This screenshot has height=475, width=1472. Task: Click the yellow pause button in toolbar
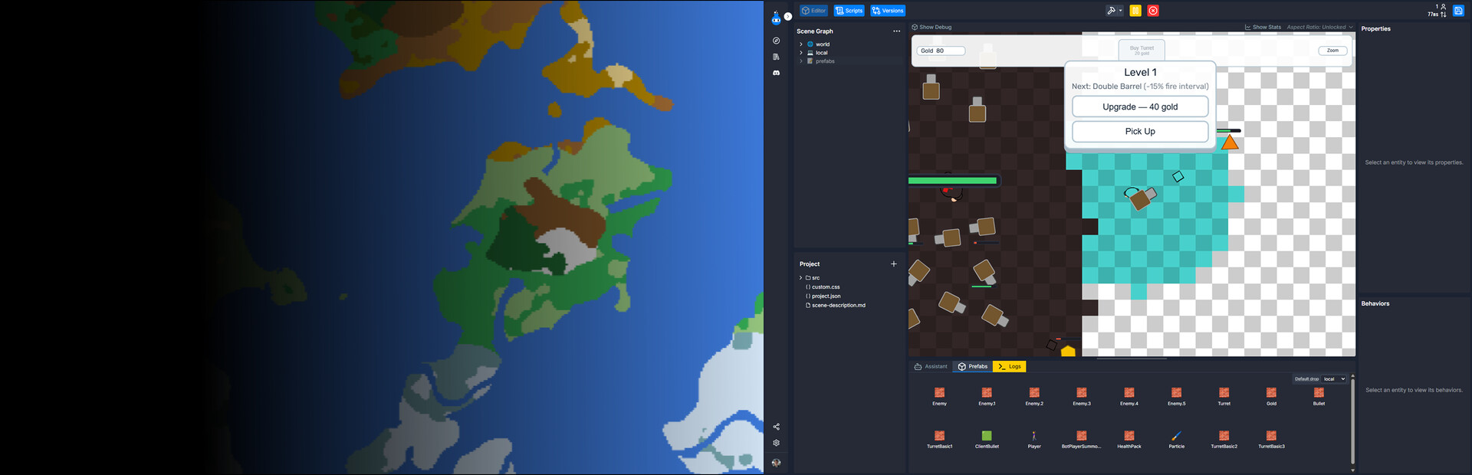(x=1135, y=11)
